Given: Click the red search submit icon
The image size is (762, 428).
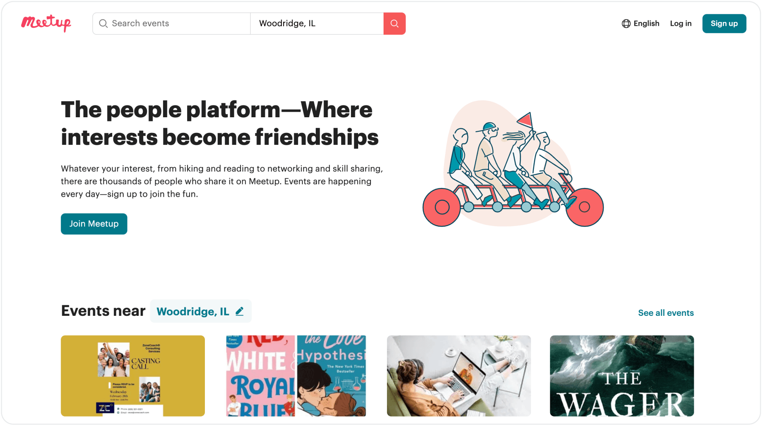Looking at the screenshot, I should coord(394,24).
